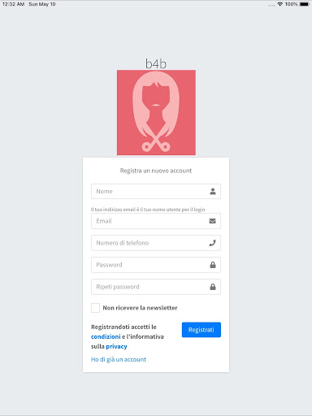312x416 pixels.
Task: Open the privacy policy link
Action: (x=116, y=347)
